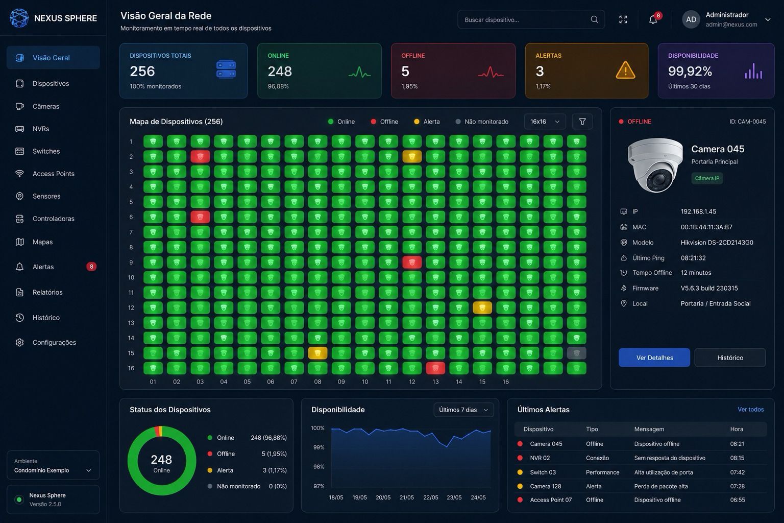Toggle the Alerta legend filter
This screenshot has width=784, height=523.
pos(427,122)
